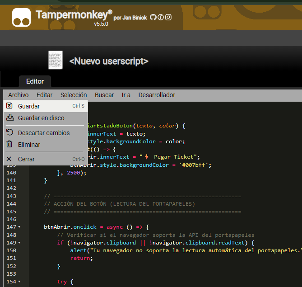Image resolution: width=302 pixels, height=287 pixels.
Task: Click the floppy disk Guardar icon
Action: point(9,106)
